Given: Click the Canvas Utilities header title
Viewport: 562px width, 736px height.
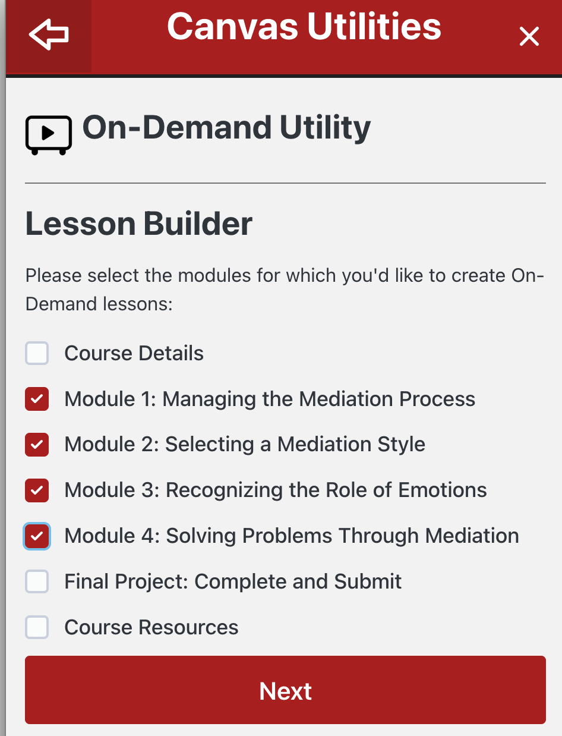Looking at the screenshot, I should tap(304, 27).
